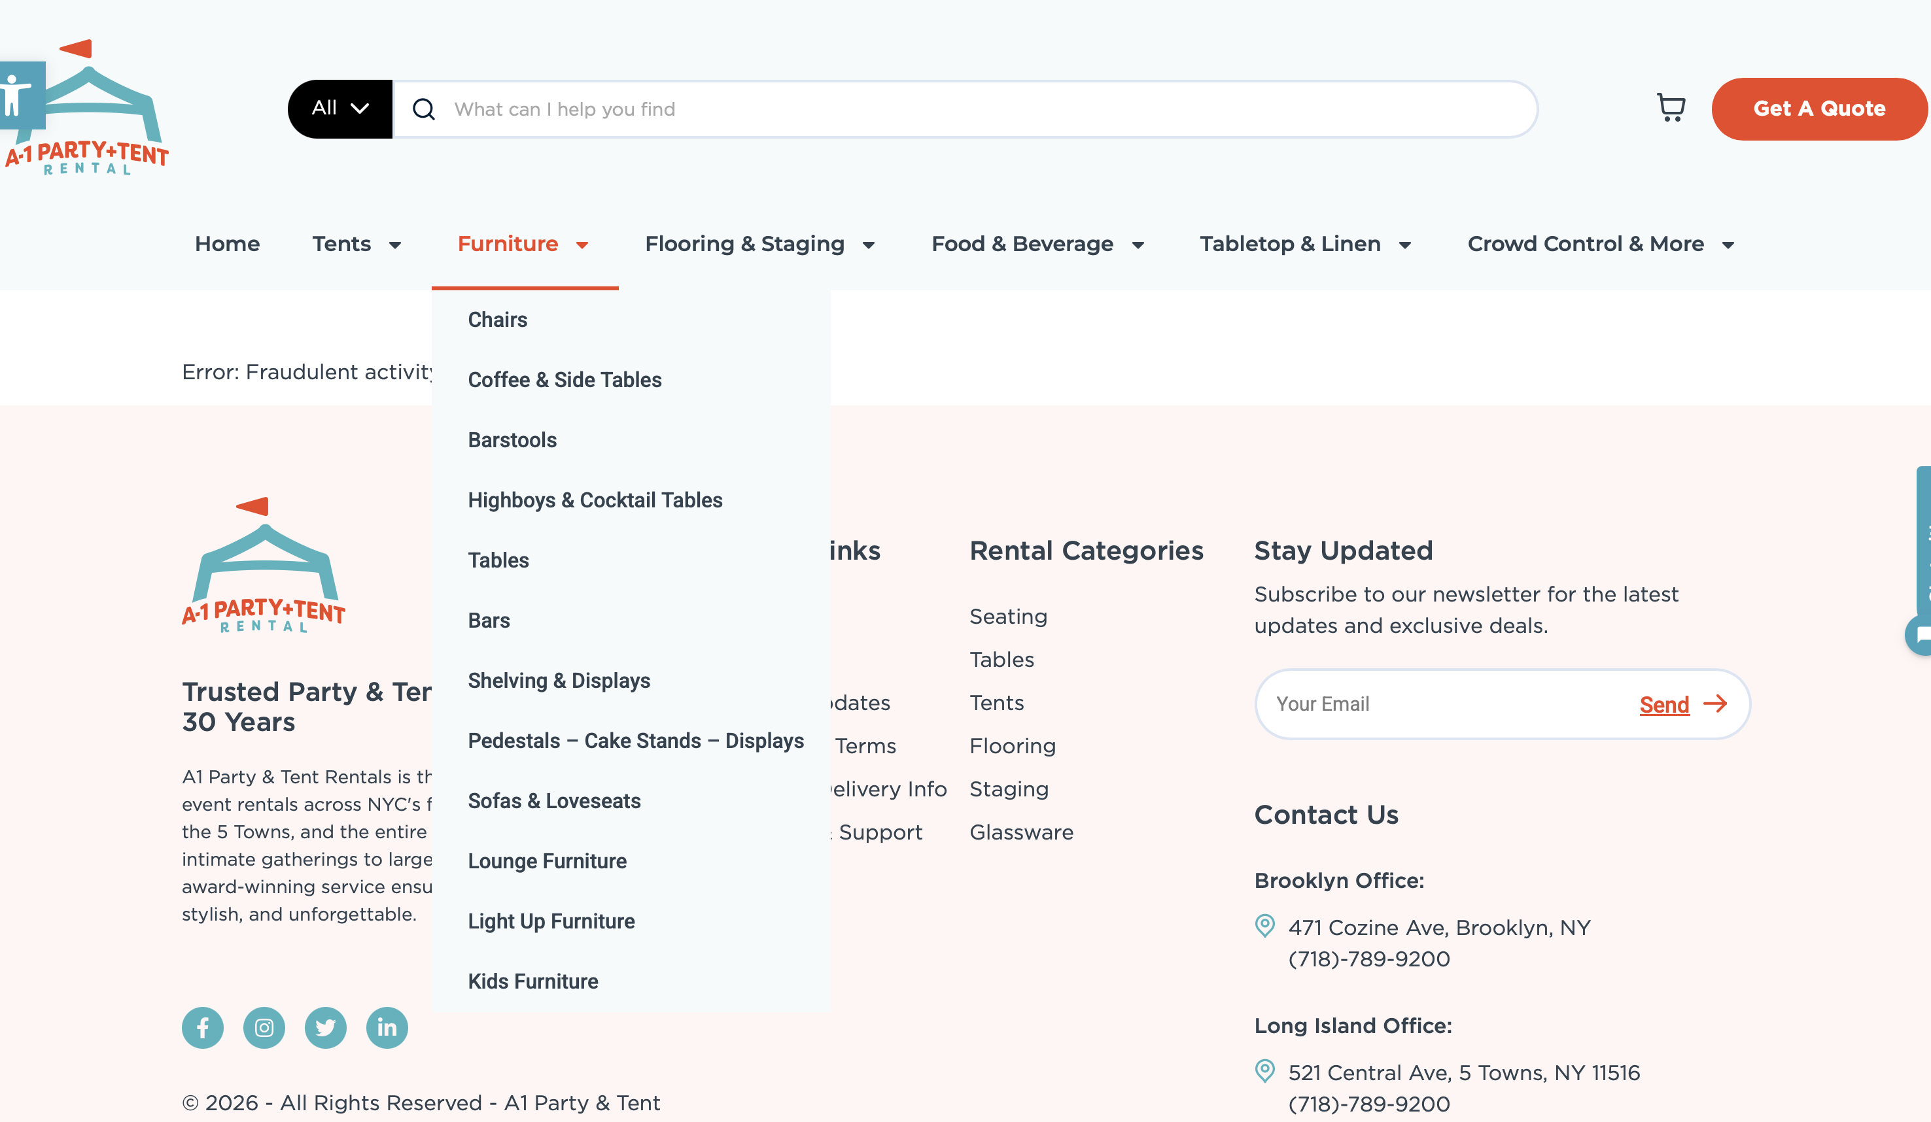Click the Furniture menu item
The height and width of the screenshot is (1122, 1931).
508,243
